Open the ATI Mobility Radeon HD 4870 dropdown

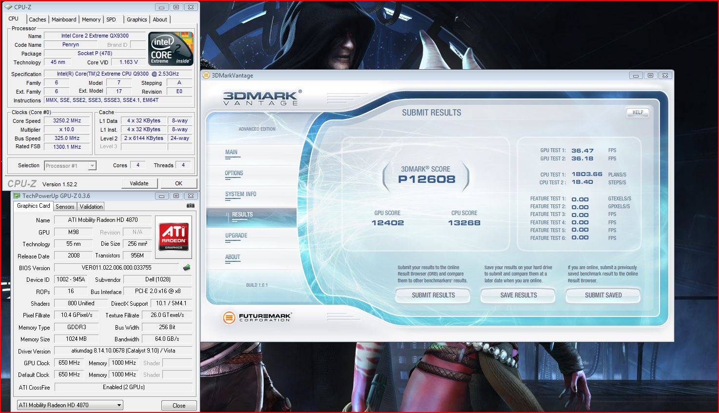pos(70,405)
